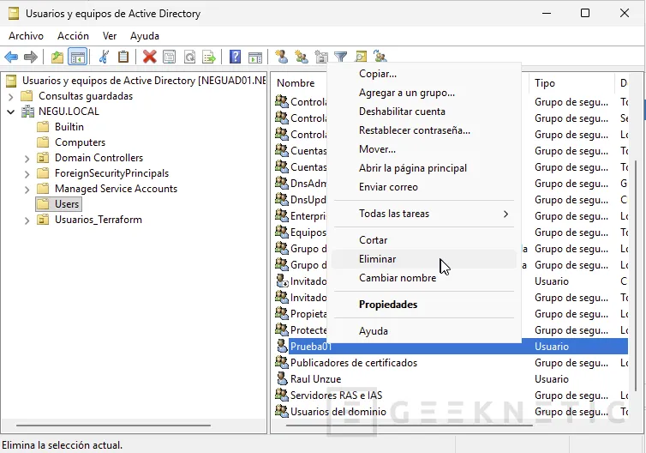The image size is (646, 453).
Task: Toggle the Show/Hide console tree icon
Action: [x=78, y=57]
